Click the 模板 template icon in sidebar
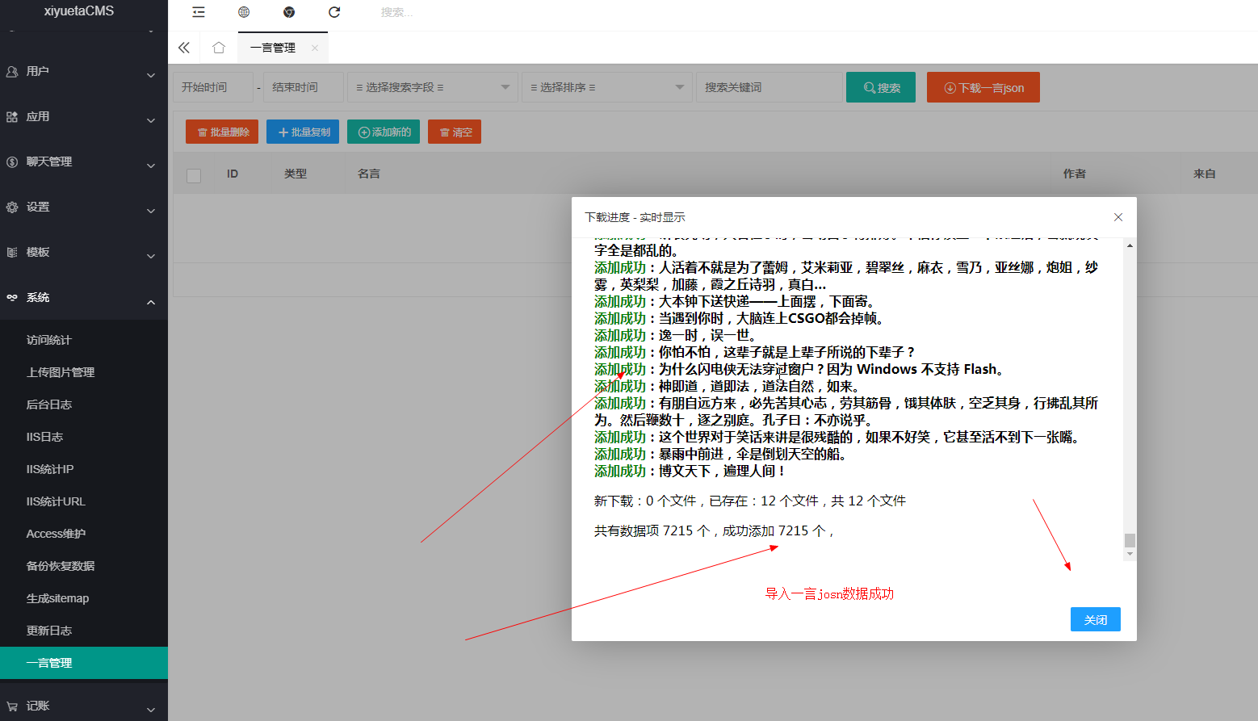Viewport: 1258px width, 721px height. pyautogui.click(x=11, y=252)
